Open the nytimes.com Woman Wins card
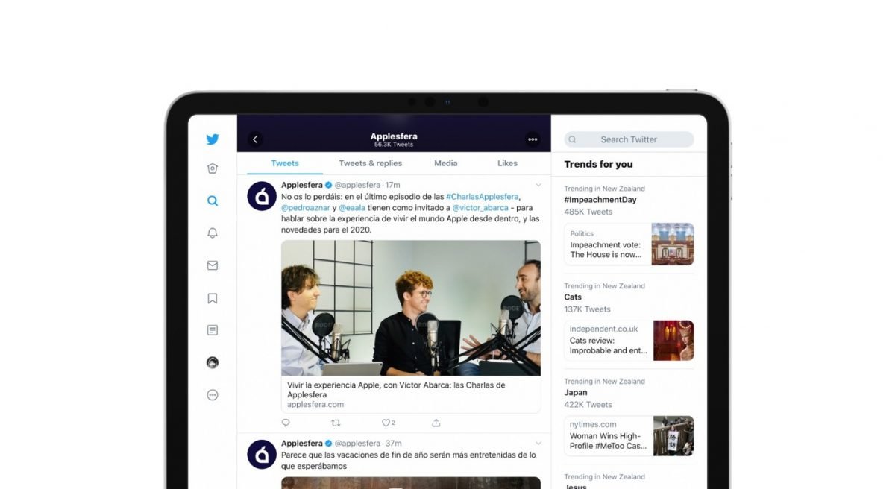This screenshot has height=489, width=895. (629, 436)
